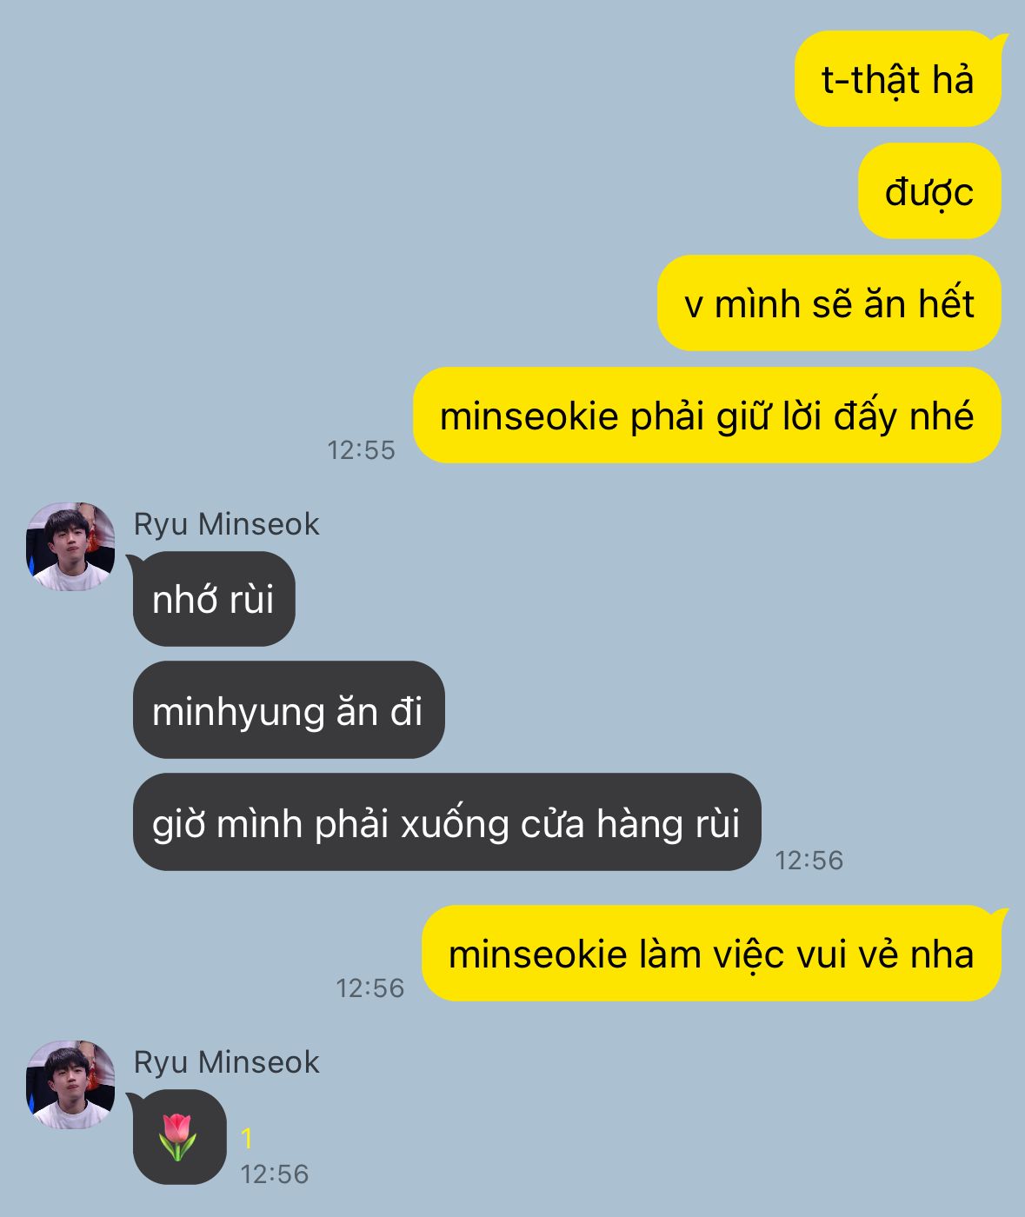Tap "minseokie phải giữ lời đấy nhé" message

(707, 416)
